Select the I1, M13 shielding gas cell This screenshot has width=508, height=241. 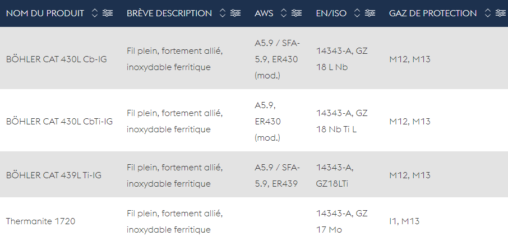pyautogui.click(x=404, y=221)
